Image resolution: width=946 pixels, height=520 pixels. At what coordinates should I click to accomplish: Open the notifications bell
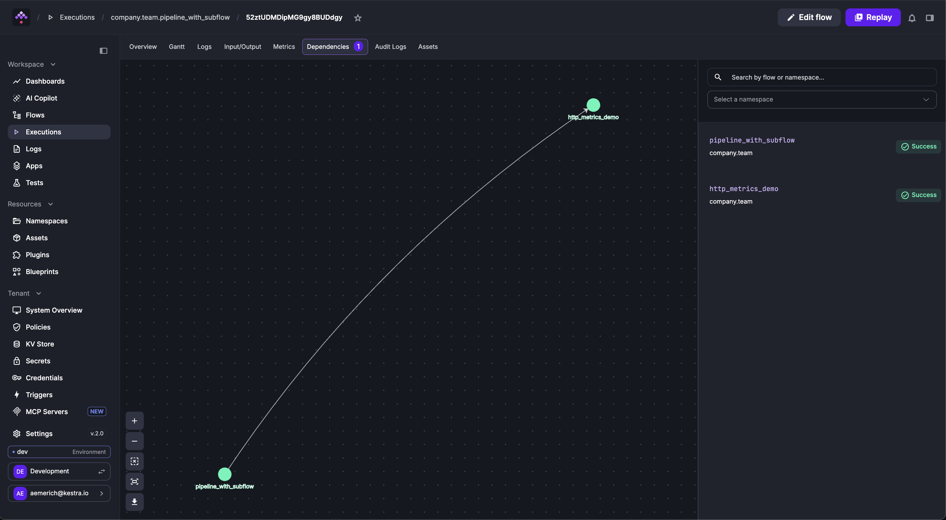pyautogui.click(x=912, y=18)
